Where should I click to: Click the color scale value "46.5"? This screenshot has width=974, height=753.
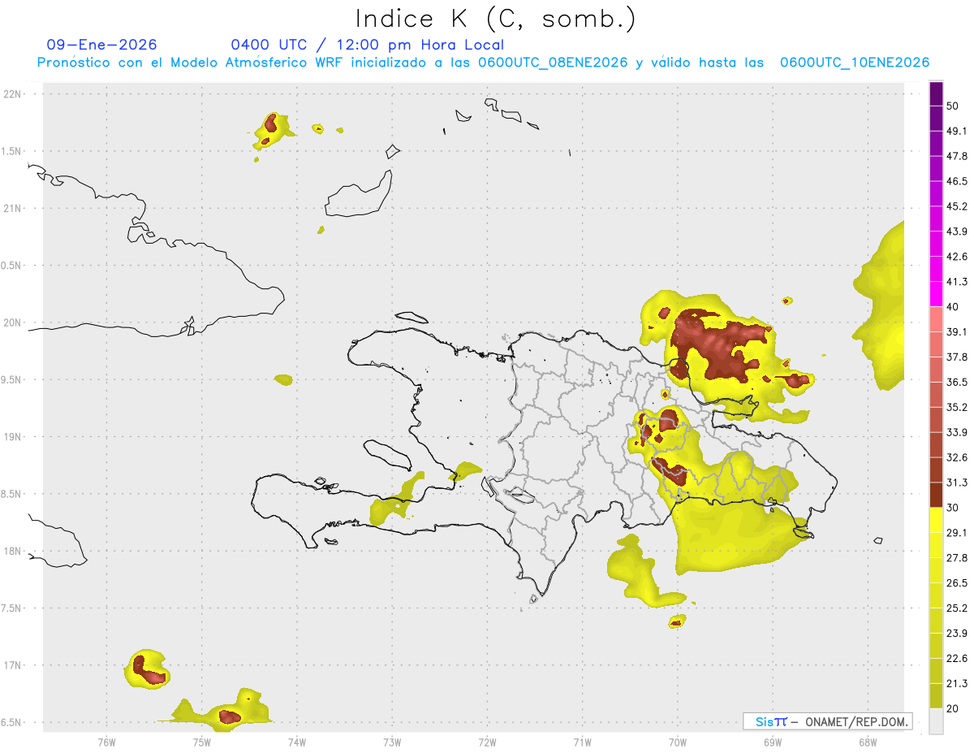pyautogui.click(x=957, y=181)
